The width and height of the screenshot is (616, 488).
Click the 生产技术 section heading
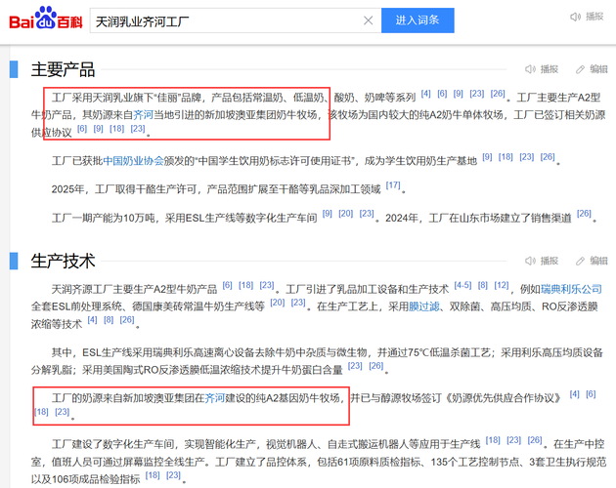[63, 261]
